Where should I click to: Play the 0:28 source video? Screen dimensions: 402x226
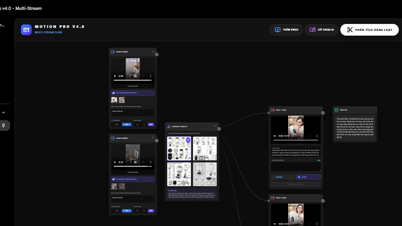(x=115, y=76)
